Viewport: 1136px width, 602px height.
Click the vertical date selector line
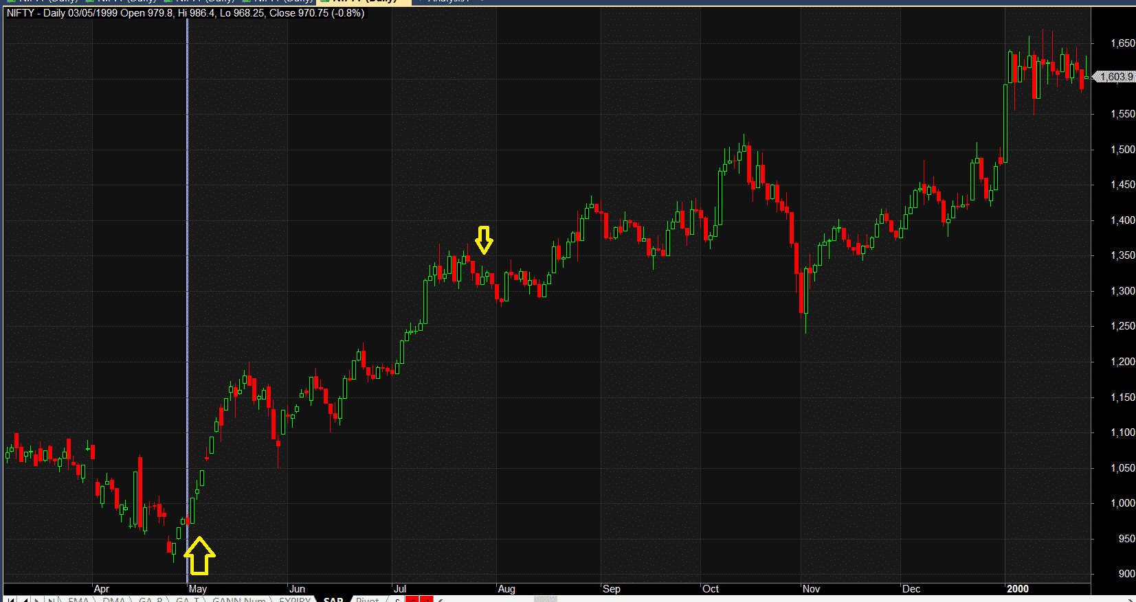tap(188, 275)
